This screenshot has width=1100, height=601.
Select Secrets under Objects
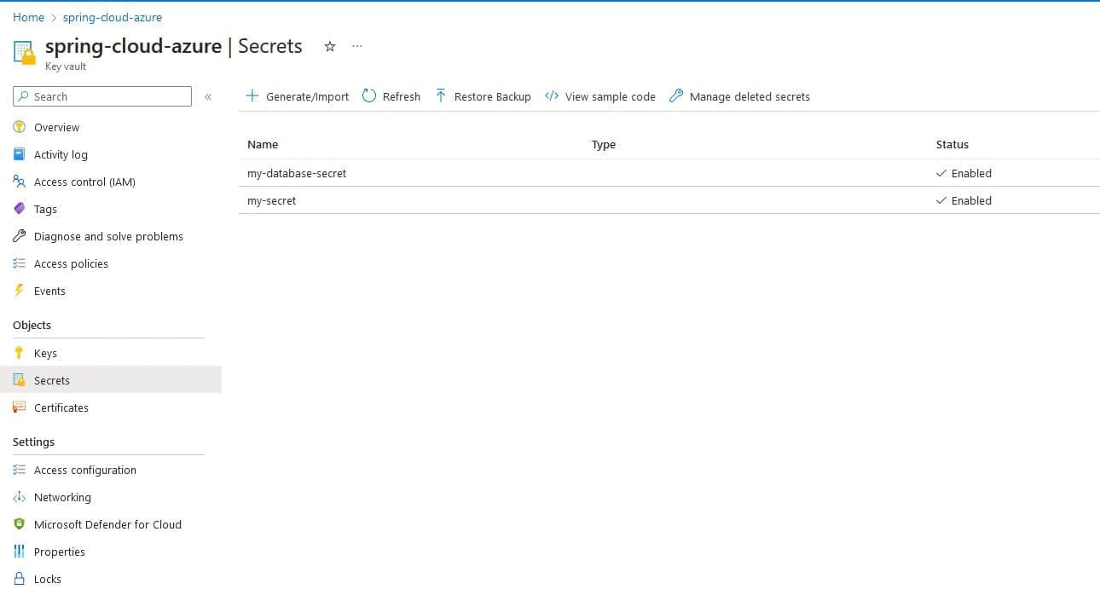[52, 380]
